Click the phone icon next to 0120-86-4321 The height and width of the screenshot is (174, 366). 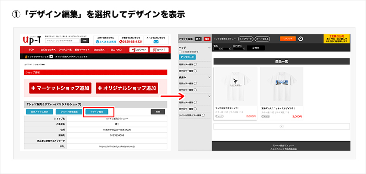[121, 42]
